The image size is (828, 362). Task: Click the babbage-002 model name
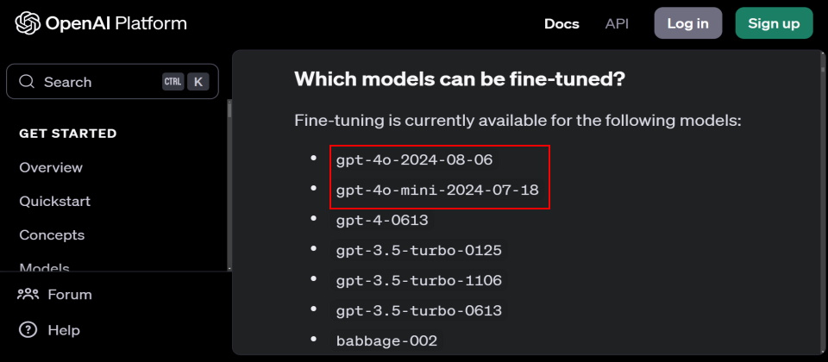386,340
